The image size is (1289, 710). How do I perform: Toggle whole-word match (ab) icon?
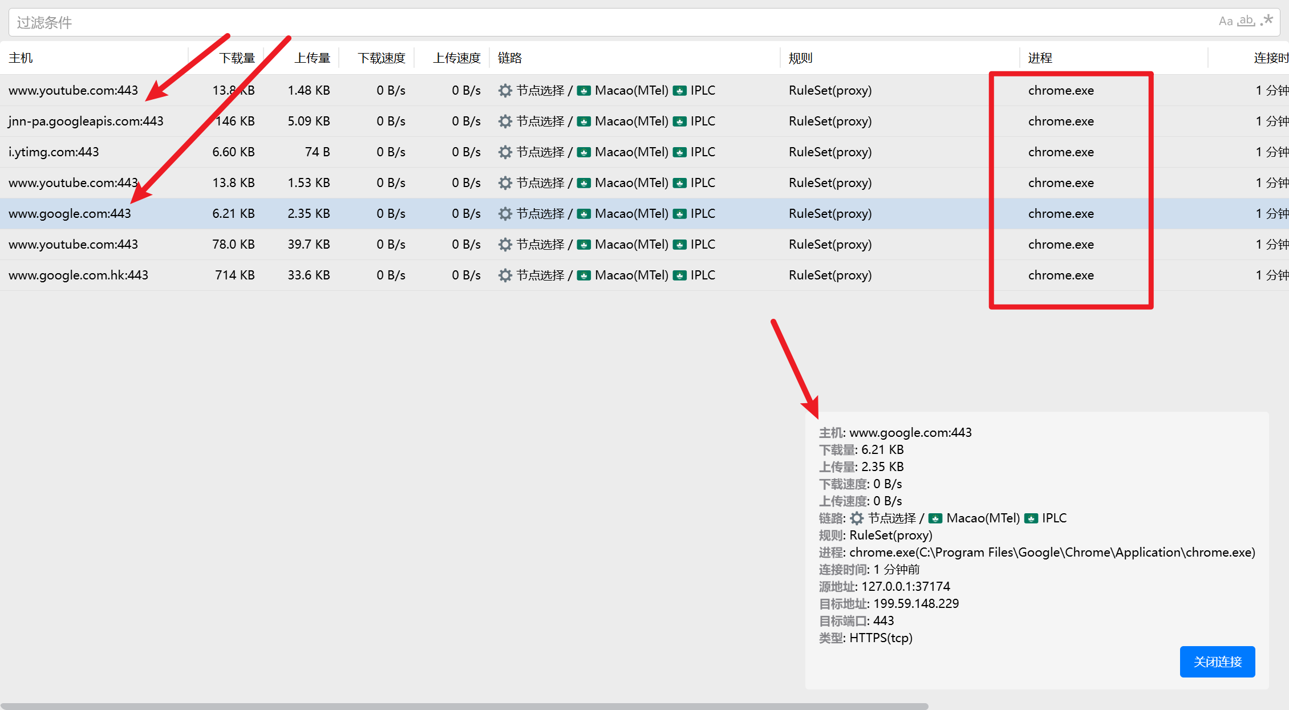pos(1246,21)
